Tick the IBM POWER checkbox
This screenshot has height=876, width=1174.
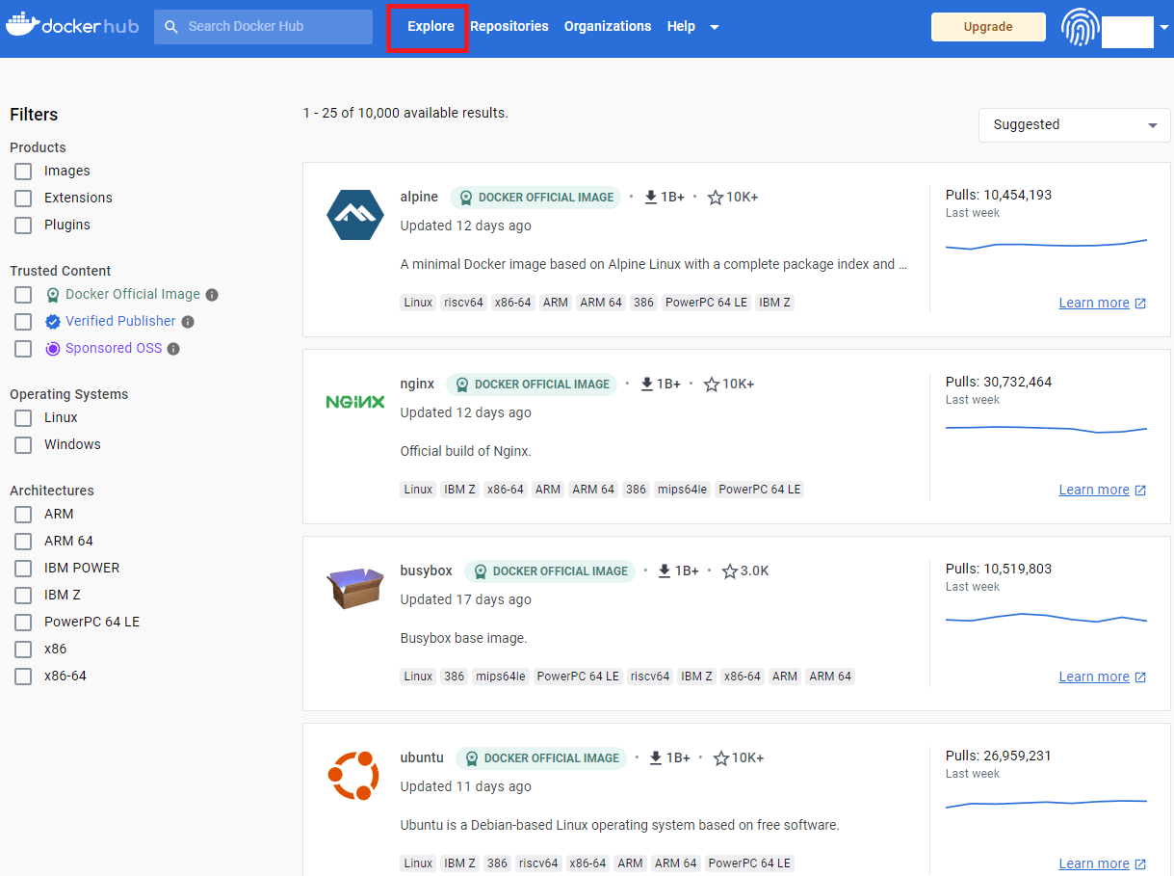tap(23, 569)
